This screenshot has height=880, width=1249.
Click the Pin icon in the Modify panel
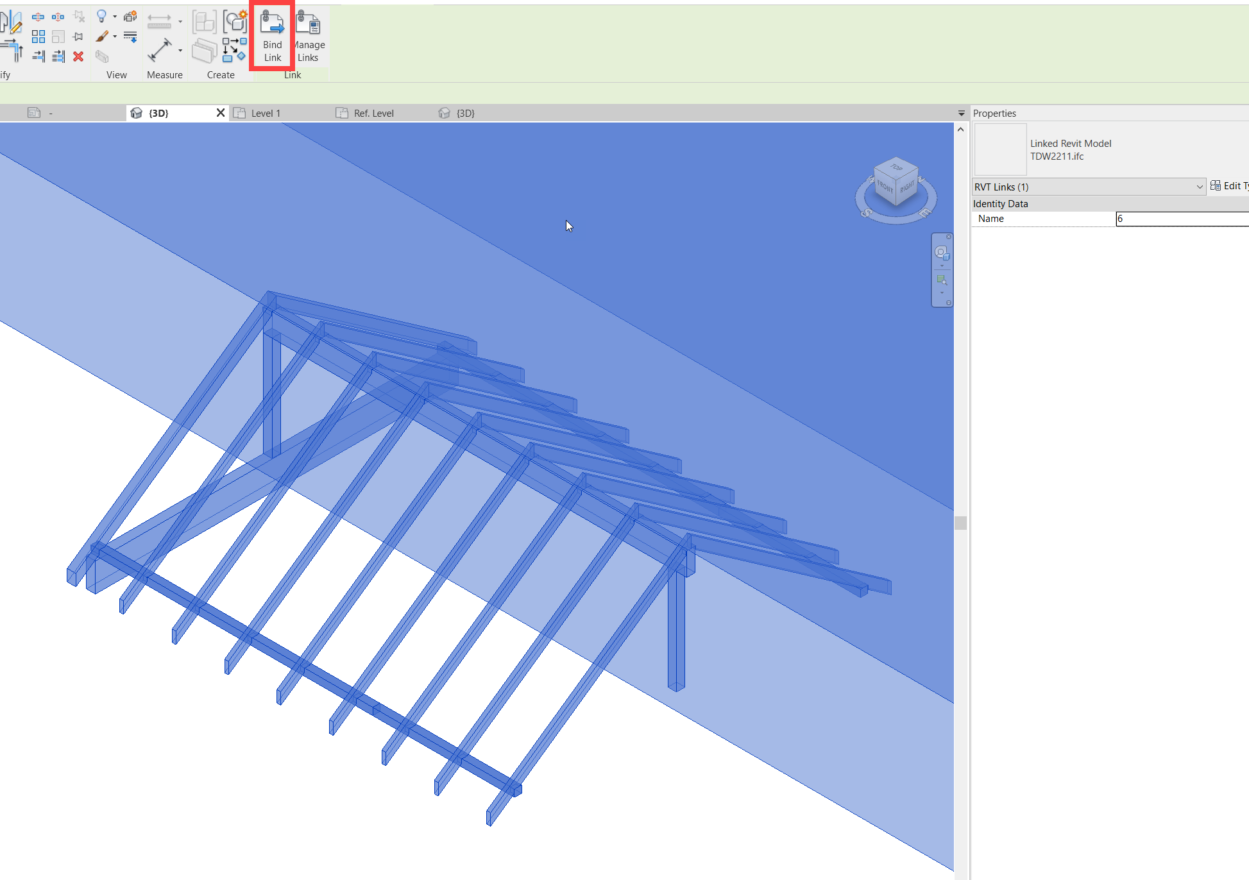77,36
